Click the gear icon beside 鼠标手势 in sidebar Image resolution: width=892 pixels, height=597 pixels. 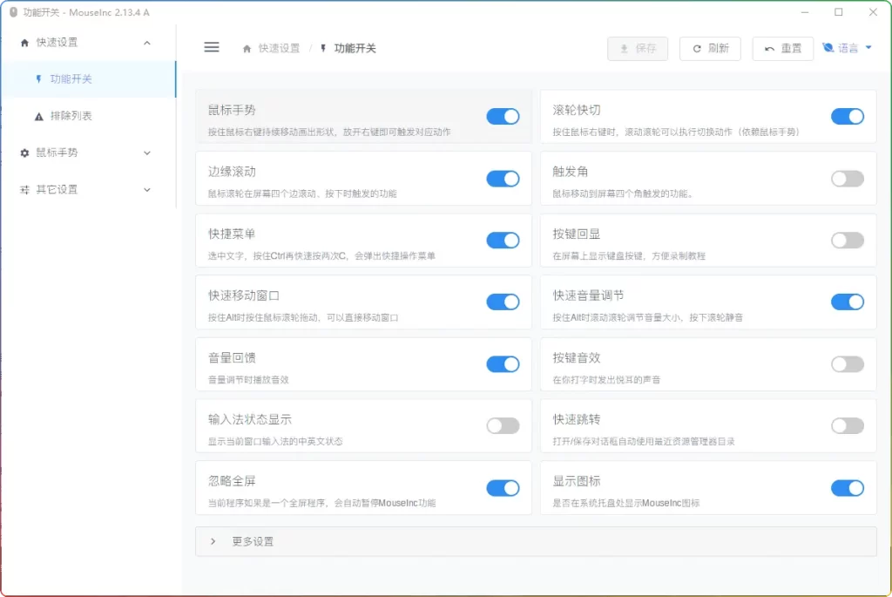24,153
